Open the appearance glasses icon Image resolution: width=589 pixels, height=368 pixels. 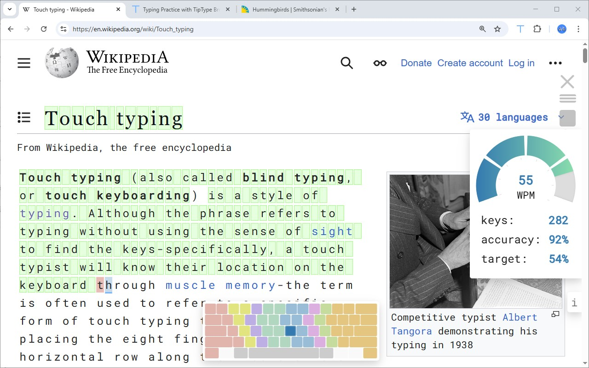click(380, 63)
